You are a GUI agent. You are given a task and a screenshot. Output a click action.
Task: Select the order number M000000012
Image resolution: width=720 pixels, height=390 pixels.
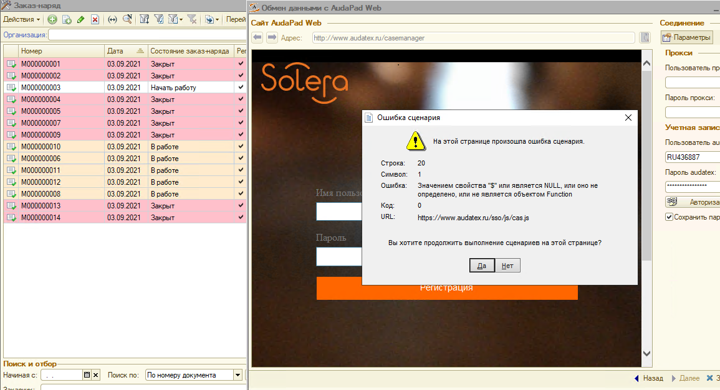tap(41, 182)
